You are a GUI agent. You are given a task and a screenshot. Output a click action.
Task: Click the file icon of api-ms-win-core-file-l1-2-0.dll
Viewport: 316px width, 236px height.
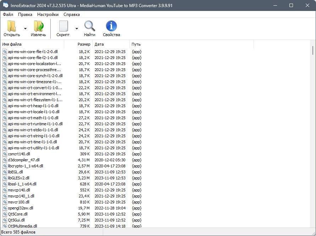(5, 52)
